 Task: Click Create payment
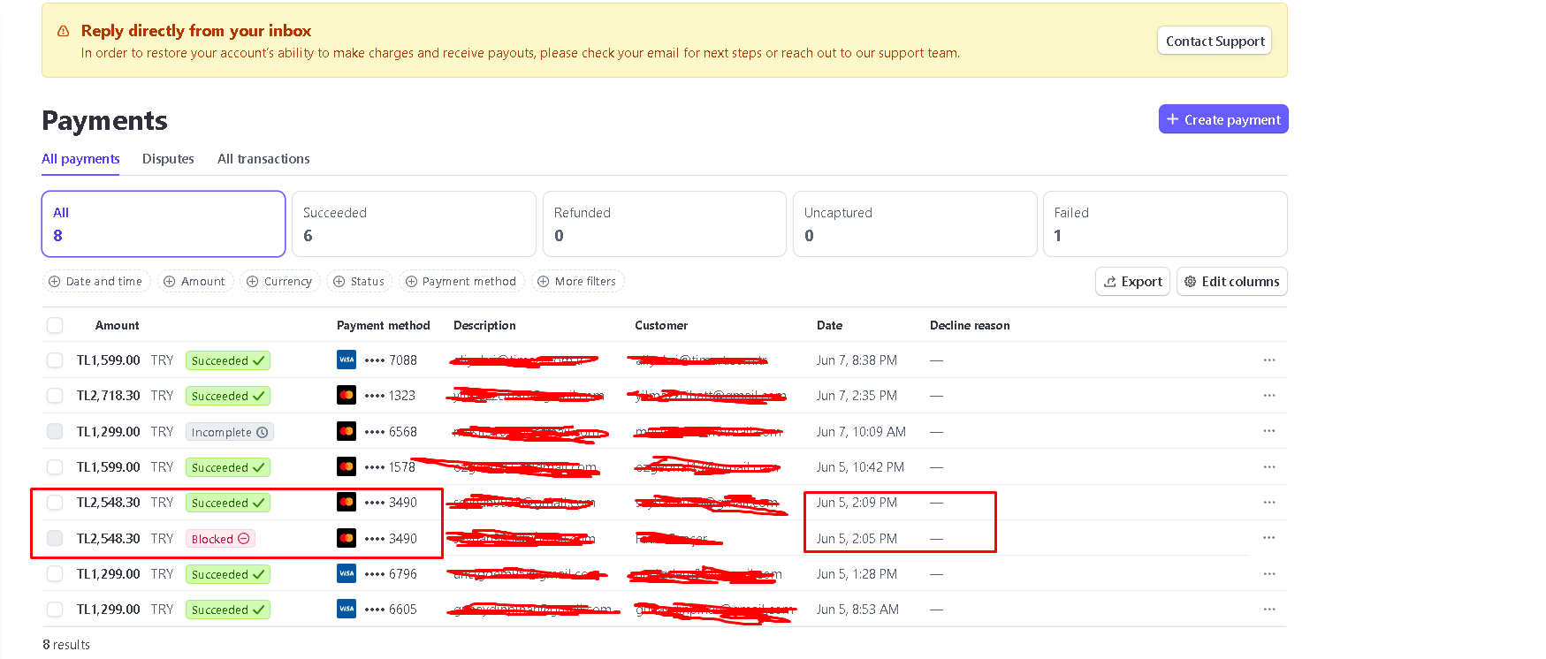click(1223, 119)
